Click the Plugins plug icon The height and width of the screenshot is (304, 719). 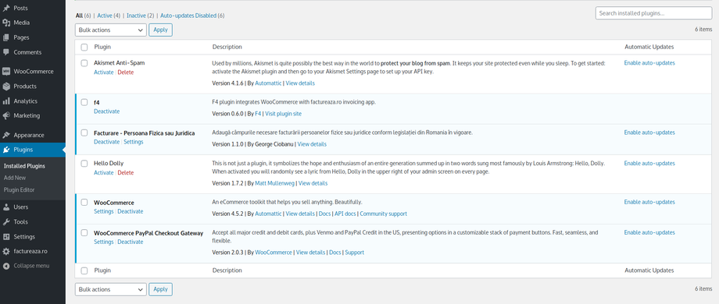pyautogui.click(x=6, y=150)
